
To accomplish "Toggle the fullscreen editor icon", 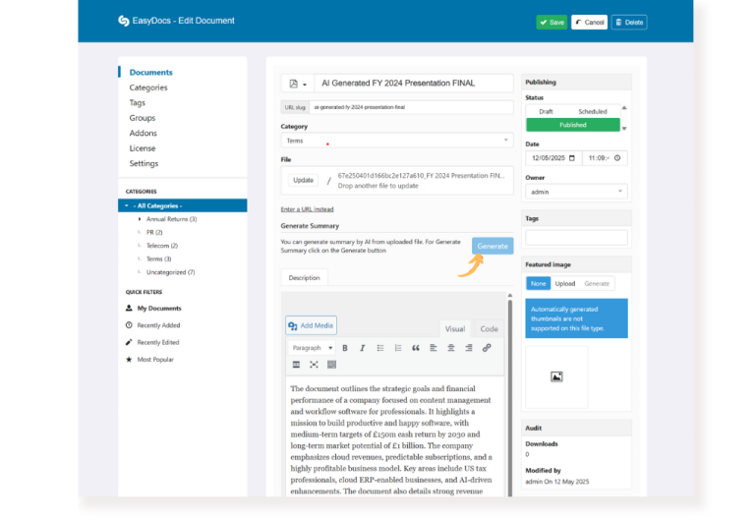I will 314,365.
